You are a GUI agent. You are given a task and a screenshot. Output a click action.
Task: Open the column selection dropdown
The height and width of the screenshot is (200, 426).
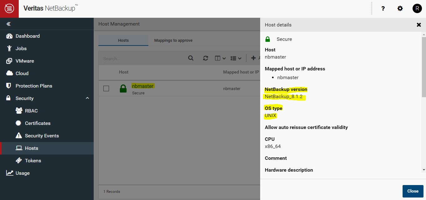point(220,58)
